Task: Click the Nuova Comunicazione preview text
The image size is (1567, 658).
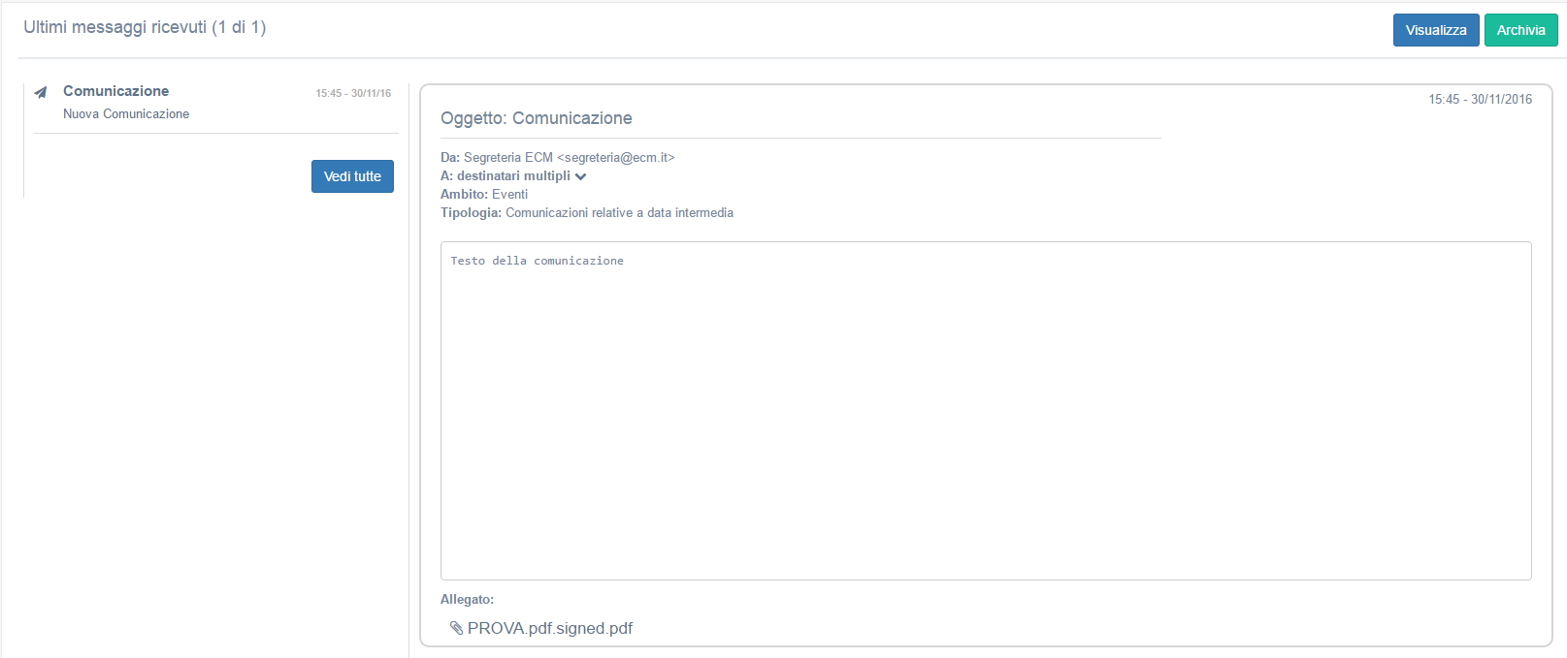Action: pyautogui.click(x=126, y=114)
